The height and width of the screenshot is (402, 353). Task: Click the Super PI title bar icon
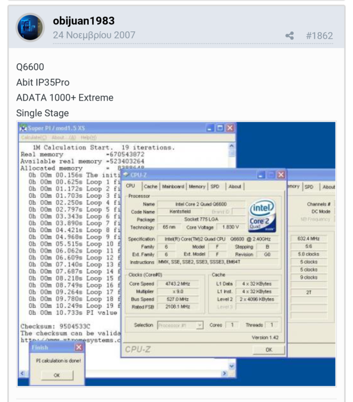tap(23, 127)
